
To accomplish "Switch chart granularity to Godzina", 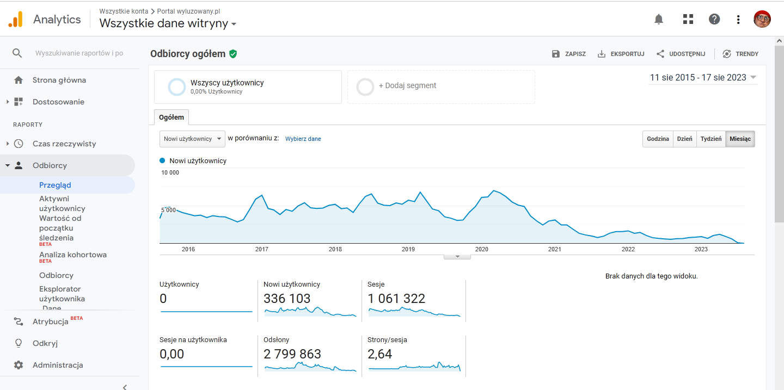I will coord(658,139).
